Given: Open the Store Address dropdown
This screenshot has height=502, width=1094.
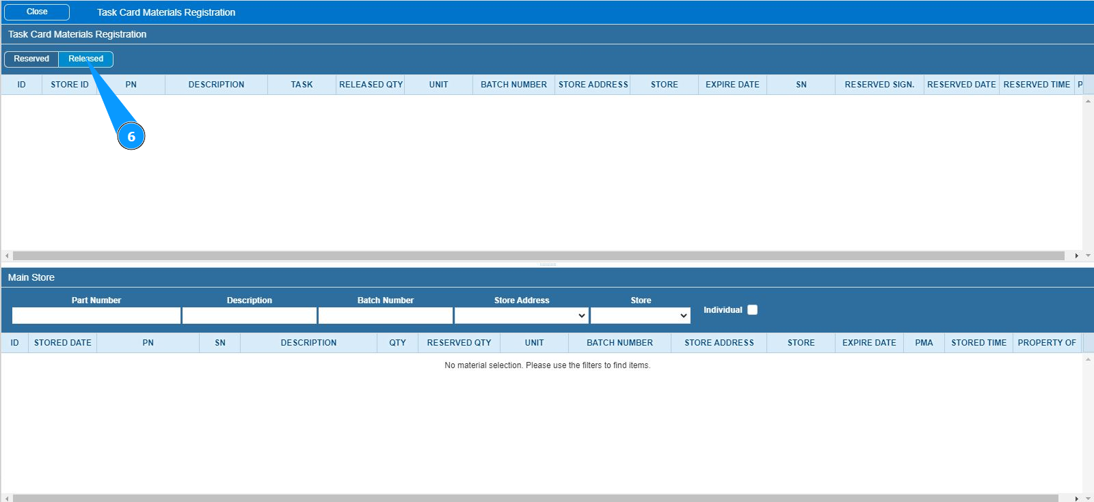Looking at the screenshot, I should pyautogui.click(x=522, y=316).
